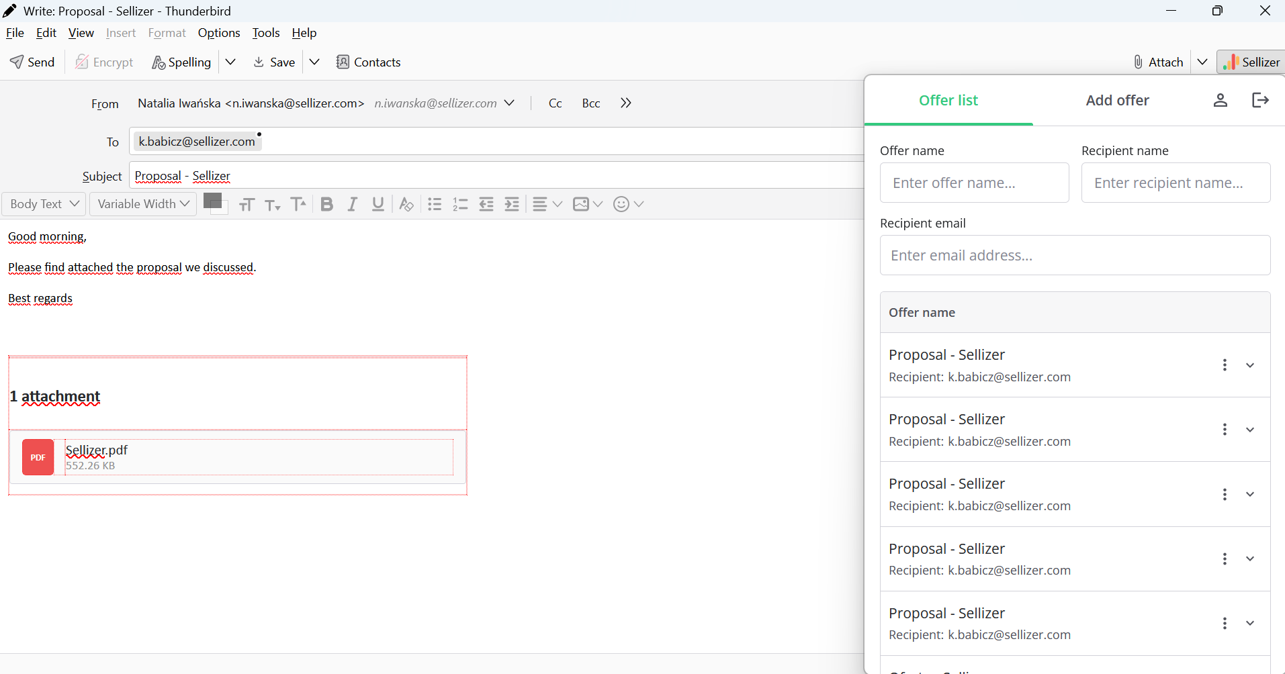Open the Sellizer user profile icon

pyautogui.click(x=1221, y=101)
